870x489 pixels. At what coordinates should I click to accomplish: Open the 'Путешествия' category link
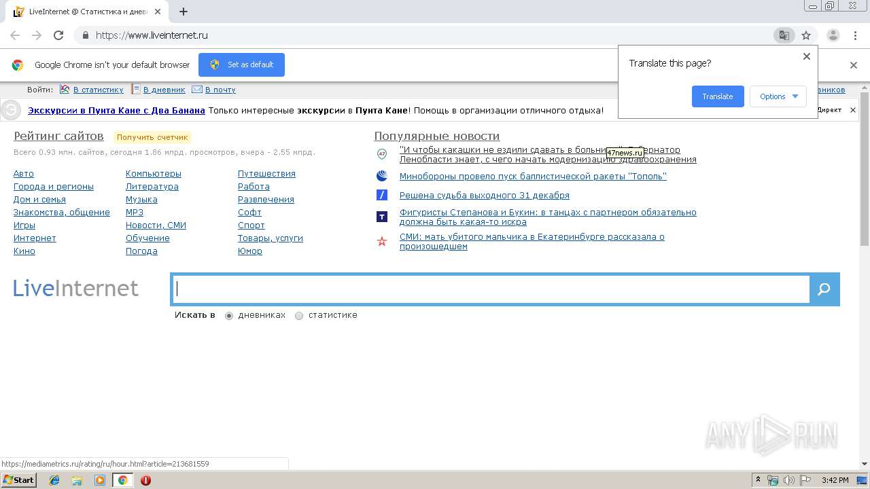pos(266,174)
